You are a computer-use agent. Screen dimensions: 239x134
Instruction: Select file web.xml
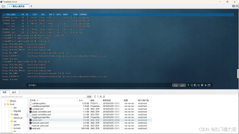coord(36,128)
